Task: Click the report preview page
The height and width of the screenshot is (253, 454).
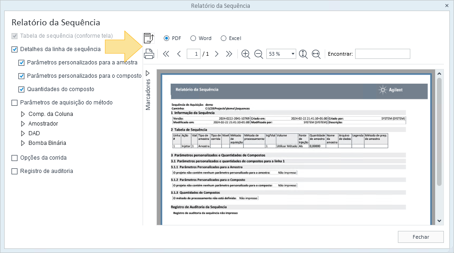Action: 297,149
